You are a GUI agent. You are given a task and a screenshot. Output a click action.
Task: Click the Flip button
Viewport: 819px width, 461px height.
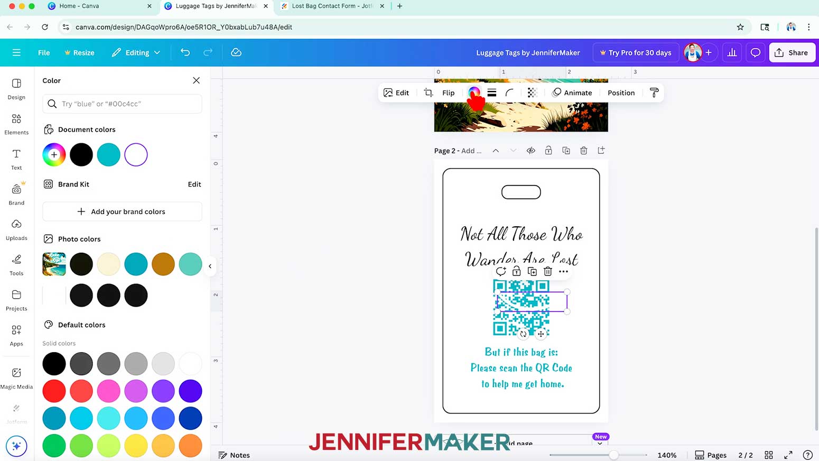pos(448,93)
